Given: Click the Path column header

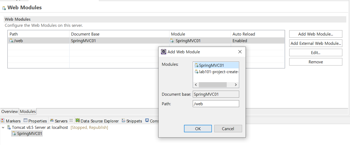Looking at the screenshot, I should point(39,34).
